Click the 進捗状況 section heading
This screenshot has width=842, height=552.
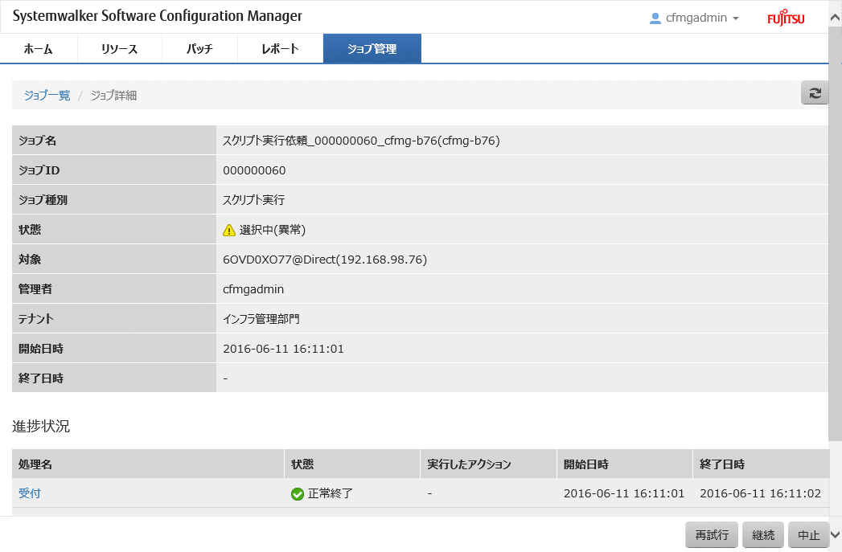coord(41,427)
